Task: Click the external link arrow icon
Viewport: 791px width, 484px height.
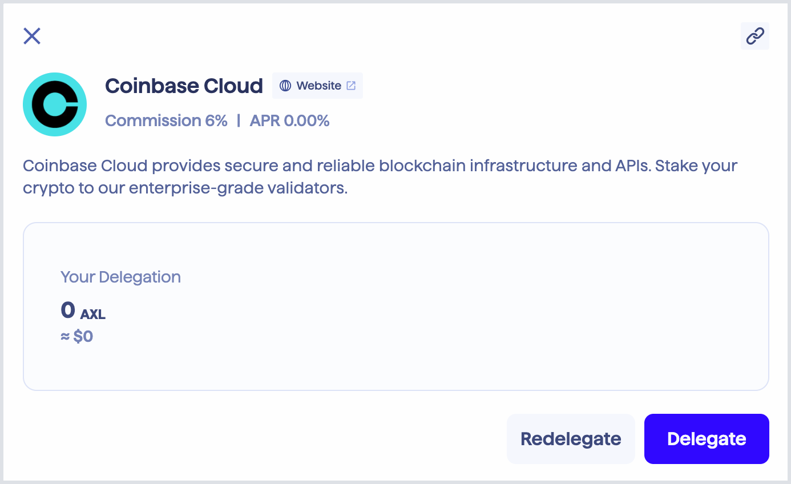Action: coord(351,86)
